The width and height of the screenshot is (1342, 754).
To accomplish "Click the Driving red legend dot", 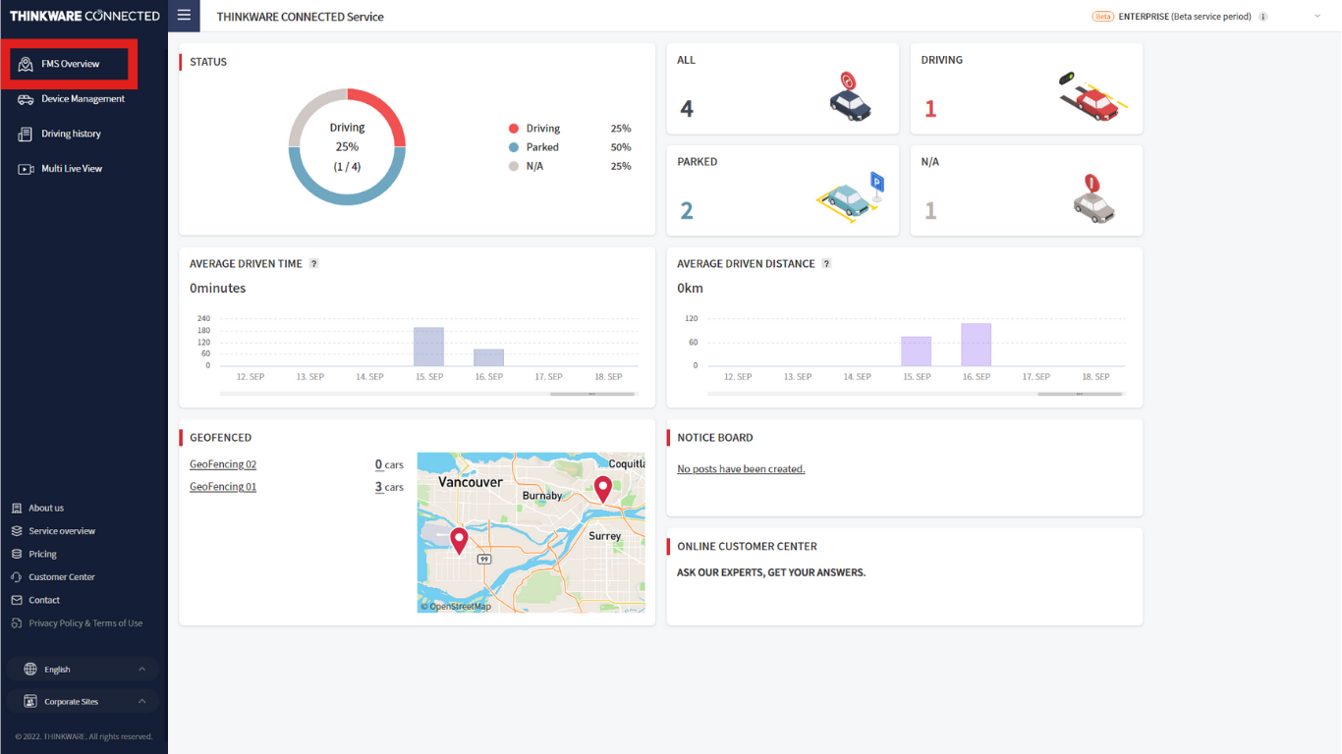I will tap(513, 129).
